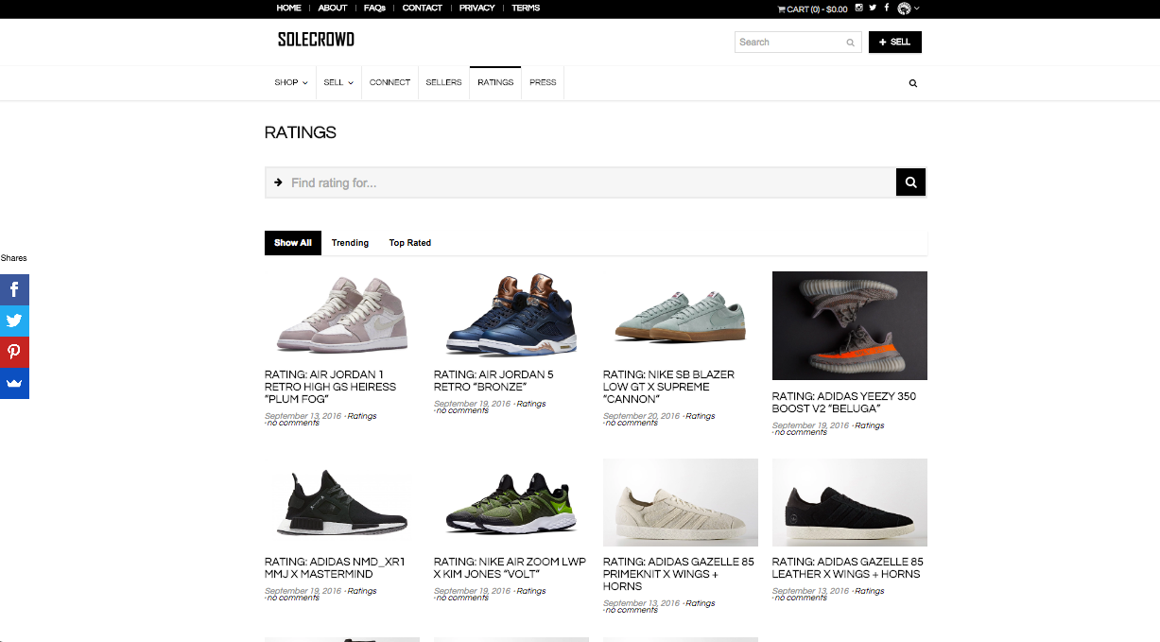Open Adidas Yeezy 350 Boost V2 Beluga title

coord(843,402)
